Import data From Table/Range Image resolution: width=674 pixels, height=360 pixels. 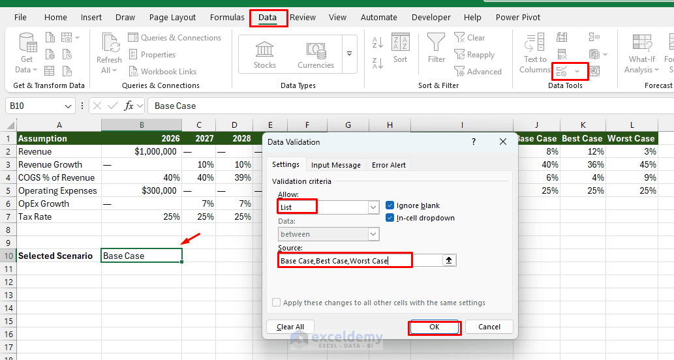tap(50, 71)
